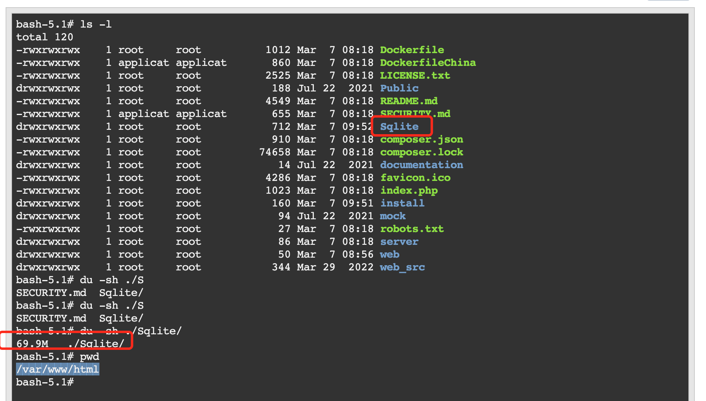Click the web_src directory entry
706x401 pixels.
coord(402,267)
